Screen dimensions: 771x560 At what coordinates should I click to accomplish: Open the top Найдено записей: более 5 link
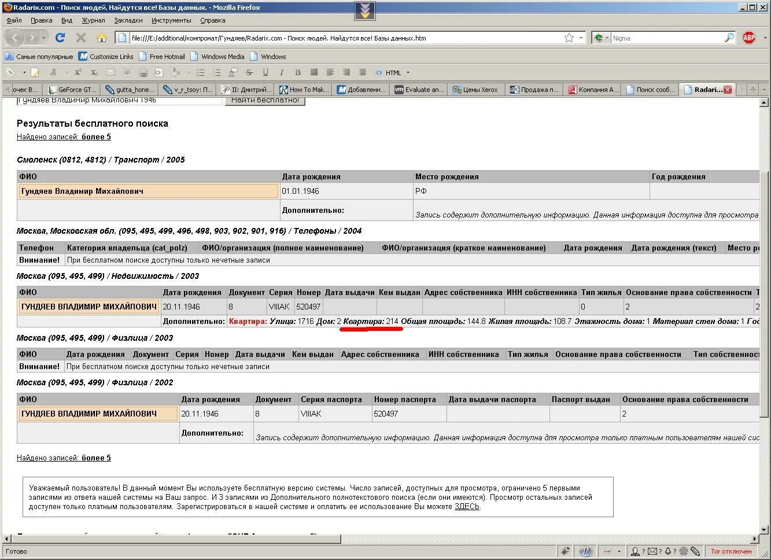tap(64, 137)
